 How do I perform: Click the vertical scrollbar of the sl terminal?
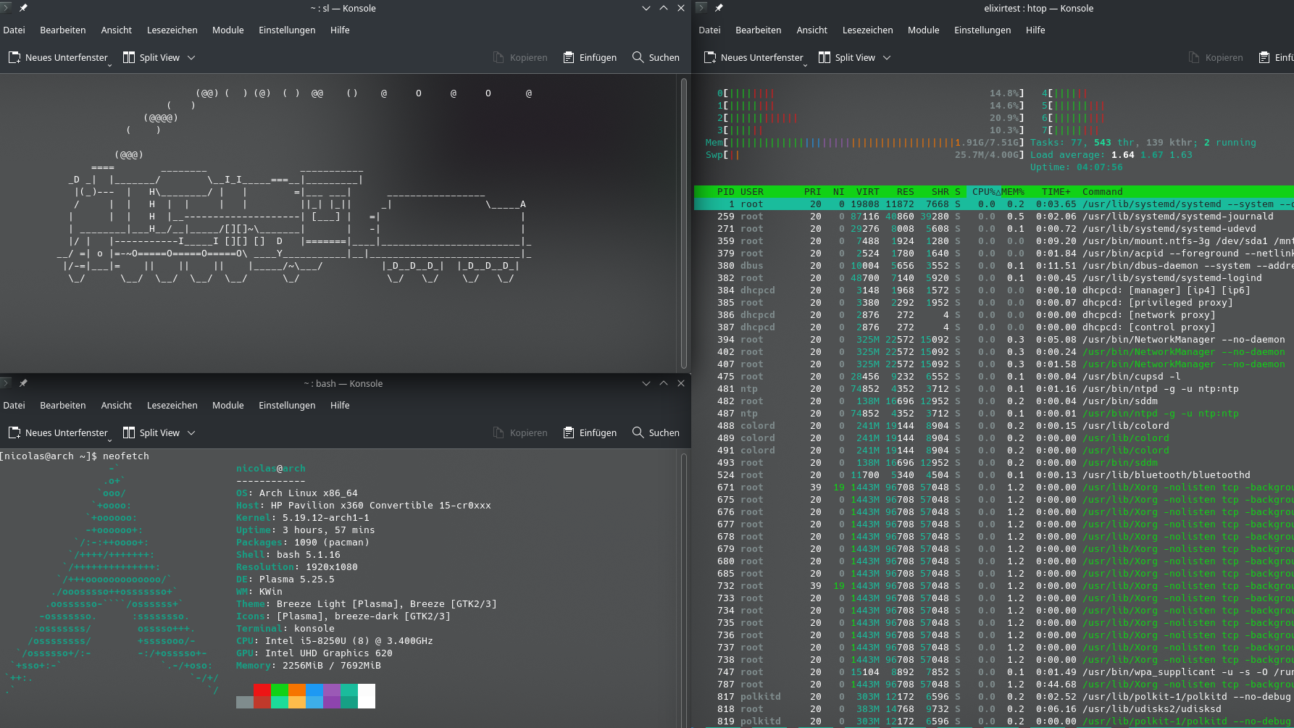pos(683,223)
